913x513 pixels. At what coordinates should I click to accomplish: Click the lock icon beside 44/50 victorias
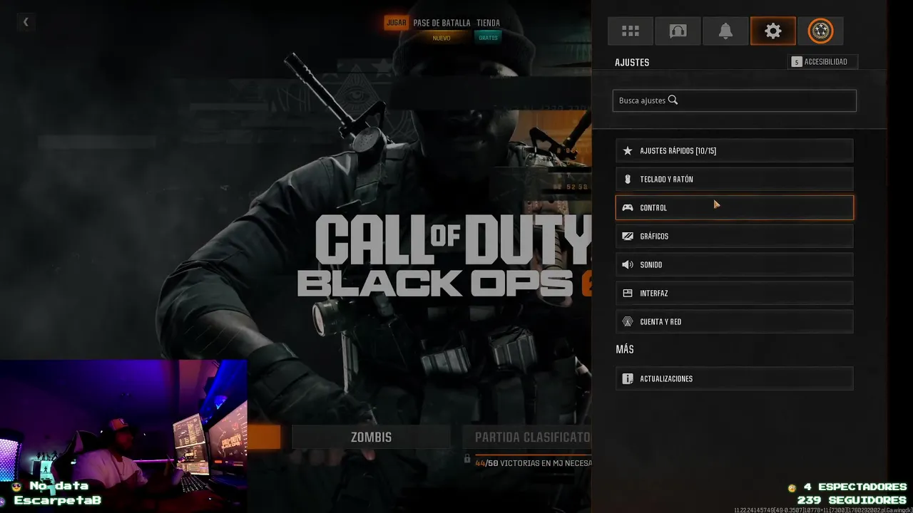467,460
